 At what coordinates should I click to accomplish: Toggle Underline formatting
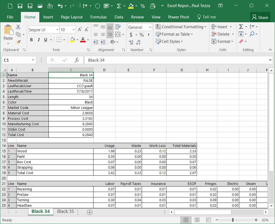pos(46,40)
